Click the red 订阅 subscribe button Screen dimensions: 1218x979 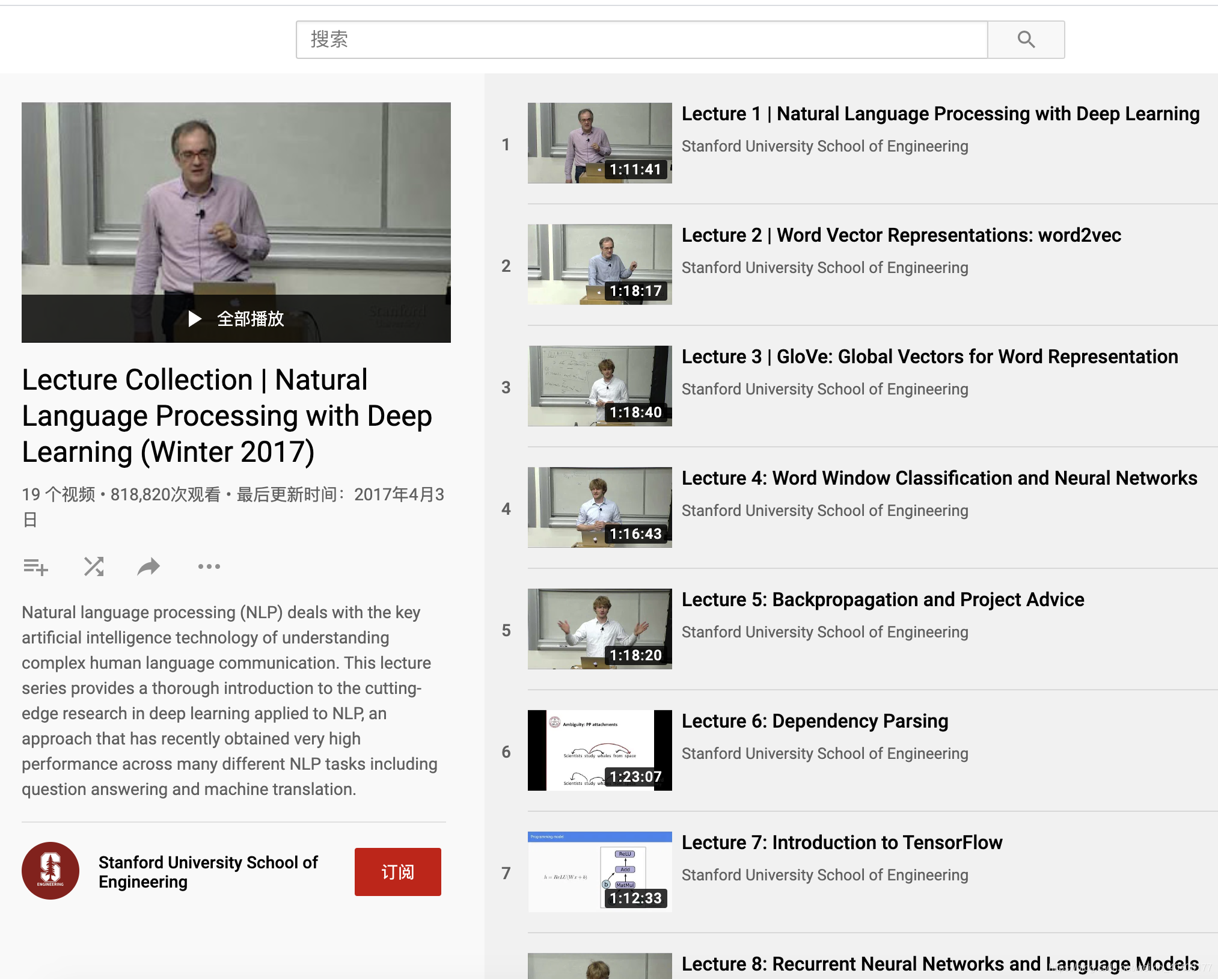click(397, 872)
